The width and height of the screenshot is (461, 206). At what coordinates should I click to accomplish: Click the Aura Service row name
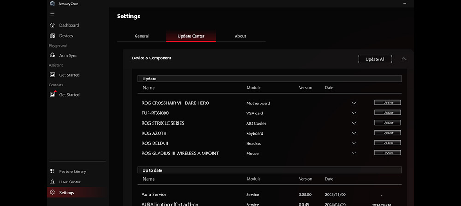tap(154, 194)
